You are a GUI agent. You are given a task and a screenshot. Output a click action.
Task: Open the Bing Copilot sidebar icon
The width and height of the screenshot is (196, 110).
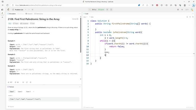coord(194,5)
